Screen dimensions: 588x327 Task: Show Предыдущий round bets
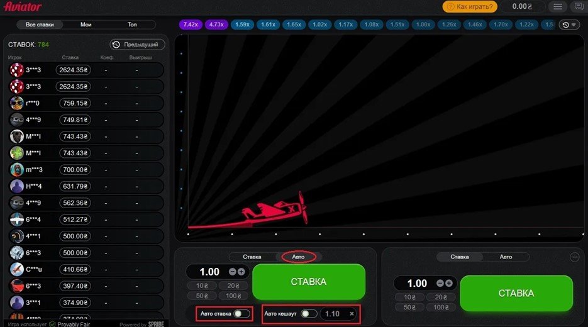pos(137,45)
